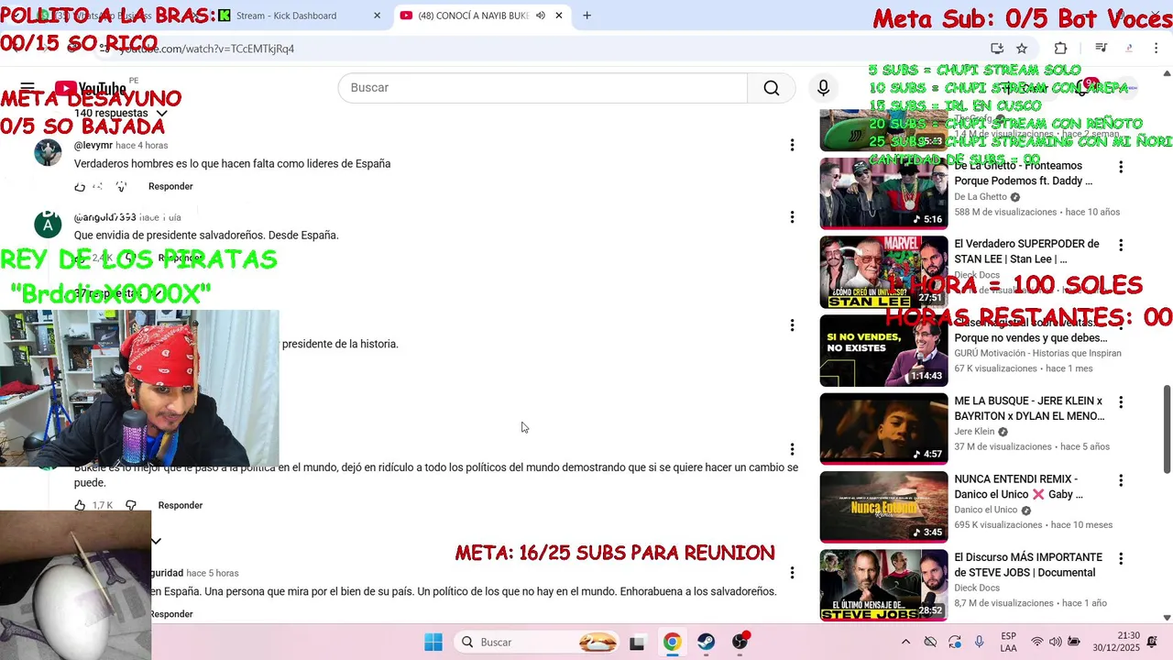Open menu for De La Ghetto video
The width and height of the screenshot is (1173, 660).
click(1120, 167)
